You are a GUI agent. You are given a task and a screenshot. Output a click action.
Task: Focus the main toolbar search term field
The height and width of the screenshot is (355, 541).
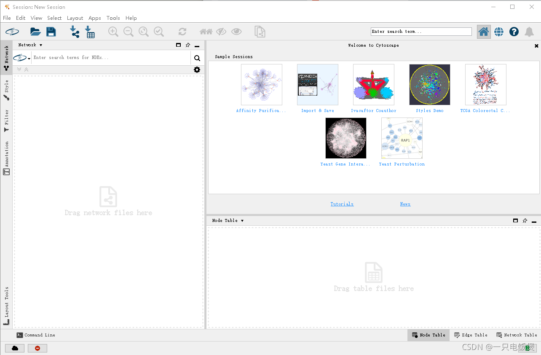point(421,32)
